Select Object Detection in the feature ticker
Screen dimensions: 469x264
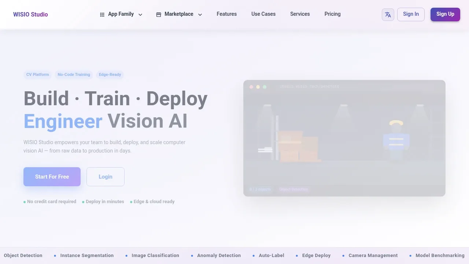[23, 256]
